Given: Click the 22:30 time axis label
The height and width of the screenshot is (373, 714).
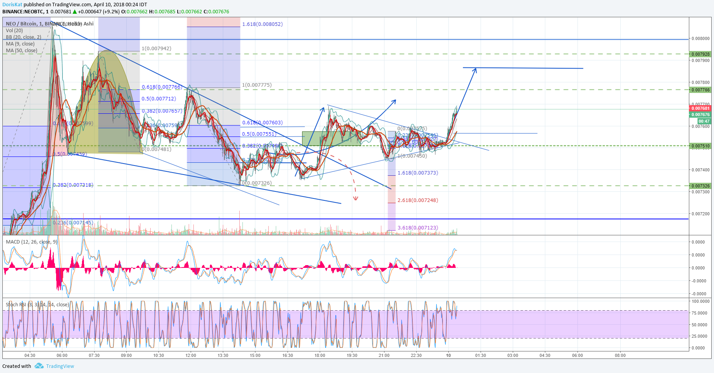Looking at the screenshot, I should 416,356.
